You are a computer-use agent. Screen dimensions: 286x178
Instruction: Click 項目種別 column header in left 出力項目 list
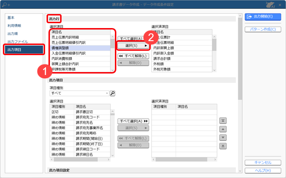pos(62,106)
